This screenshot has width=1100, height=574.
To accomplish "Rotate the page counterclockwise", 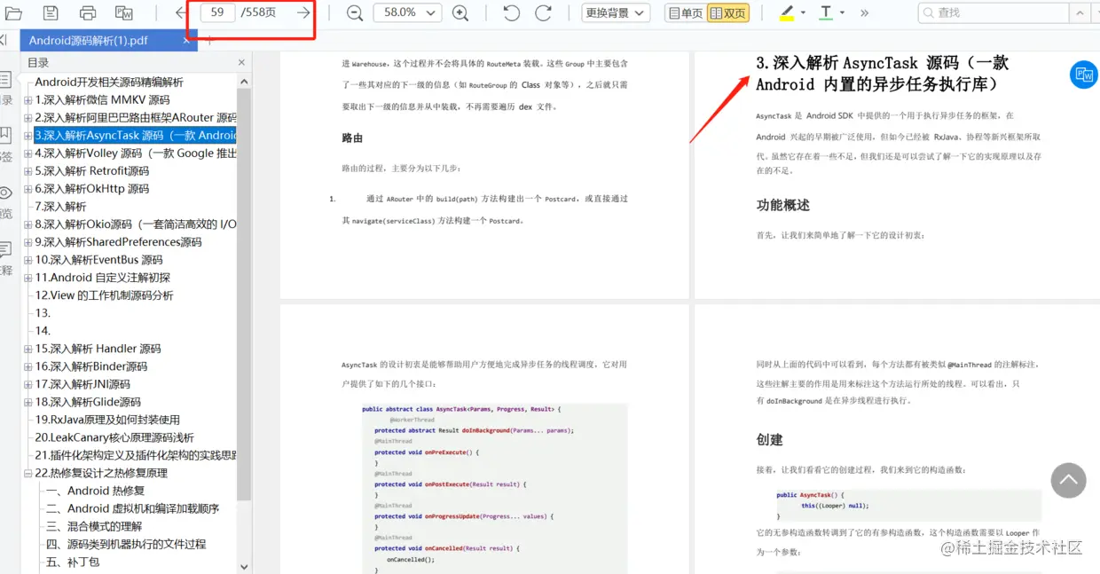I will pos(512,12).
